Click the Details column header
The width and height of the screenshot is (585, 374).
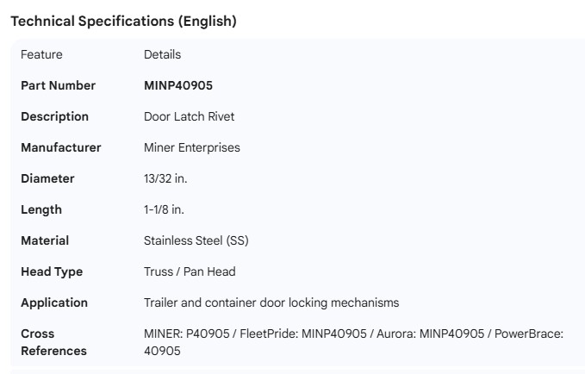pos(162,54)
